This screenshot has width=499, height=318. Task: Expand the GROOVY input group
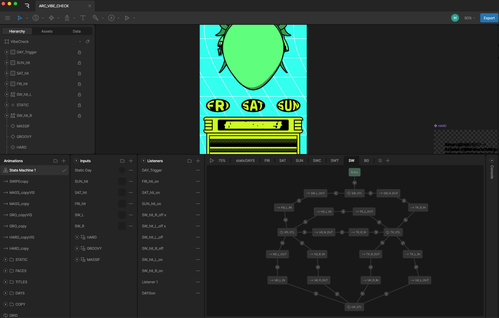click(77, 249)
